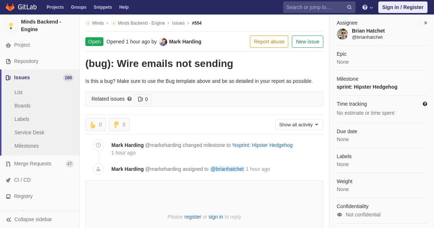Click the #554 issue breadcrumb
This screenshot has width=434, height=228.
coord(197,23)
